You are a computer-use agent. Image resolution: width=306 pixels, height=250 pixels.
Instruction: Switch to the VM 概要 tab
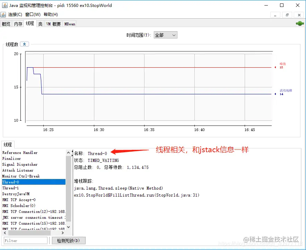pyautogui.click(x=53, y=24)
